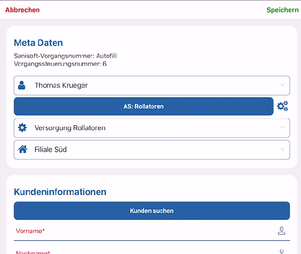This screenshot has width=301, height=254.
Task: Expand the Versorgung Rollatoren dropdown chevron
Action: pyautogui.click(x=283, y=127)
